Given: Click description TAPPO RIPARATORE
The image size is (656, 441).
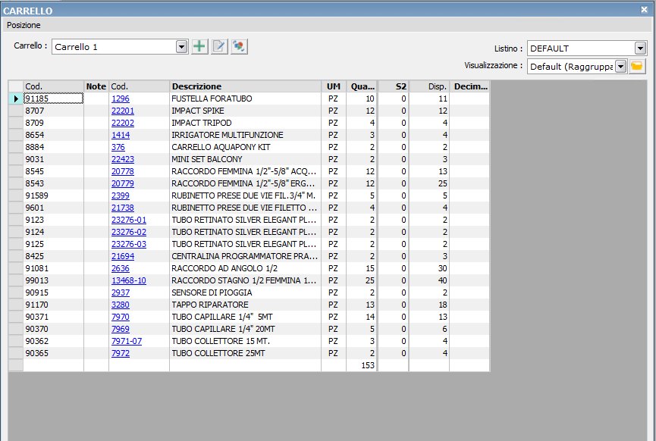Looking at the screenshot, I should pos(210,305).
